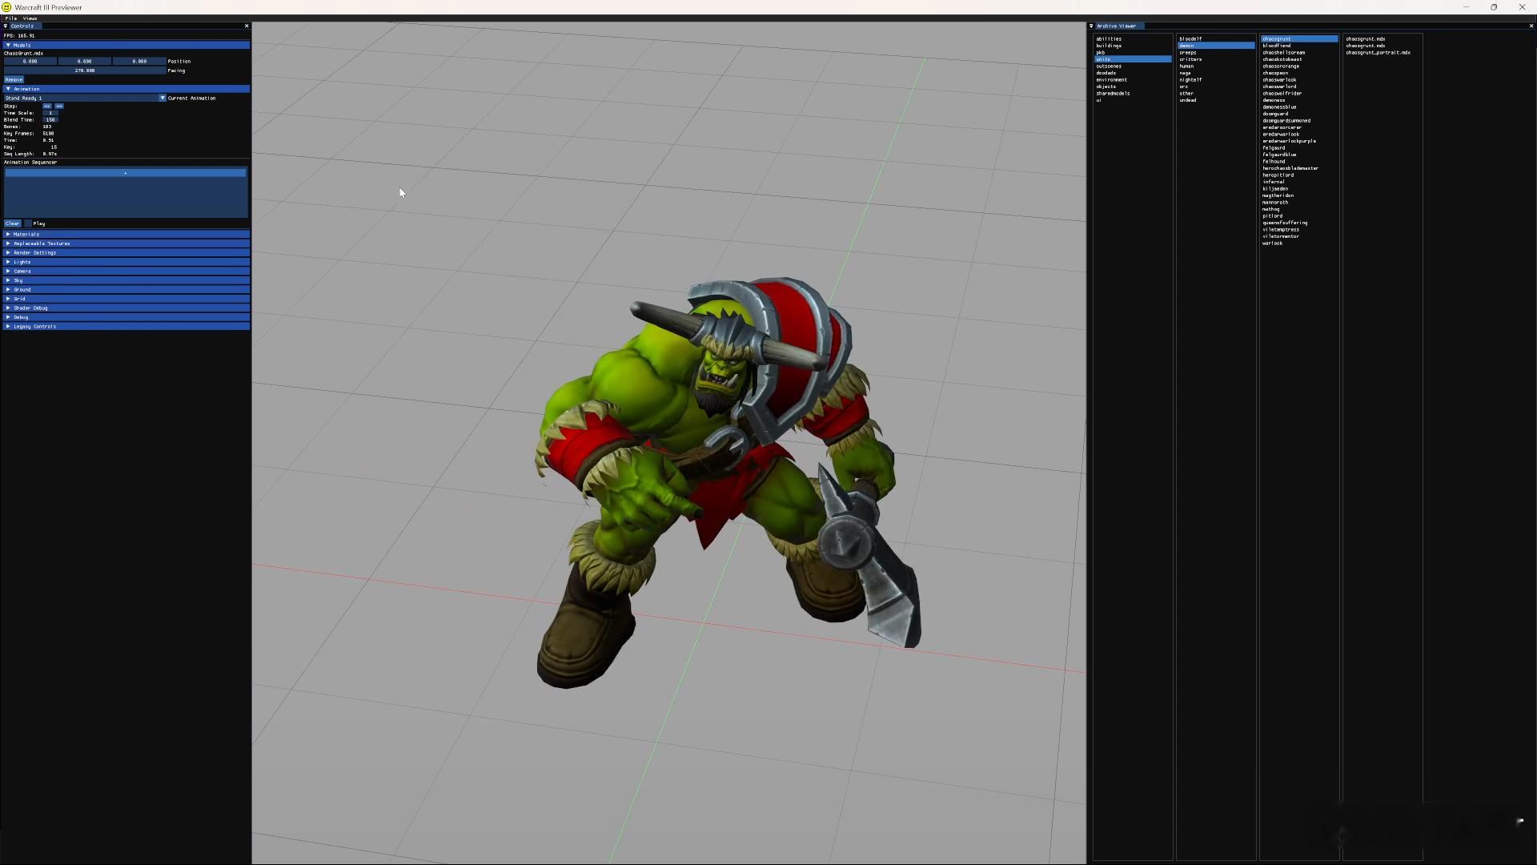
Task: Click the Time Scale value field
Action: [50, 113]
